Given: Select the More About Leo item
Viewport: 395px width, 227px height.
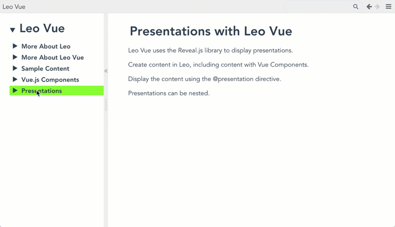Looking at the screenshot, I should tap(46, 47).
